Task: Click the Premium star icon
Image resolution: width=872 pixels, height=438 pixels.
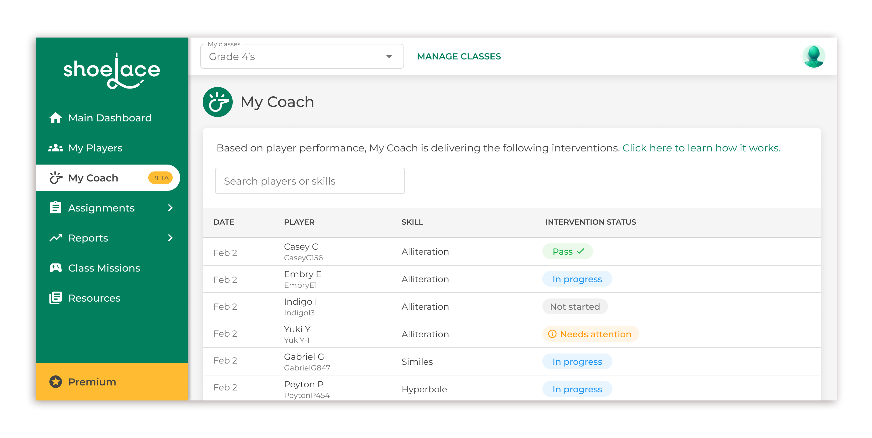Action: pyautogui.click(x=55, y=382)
